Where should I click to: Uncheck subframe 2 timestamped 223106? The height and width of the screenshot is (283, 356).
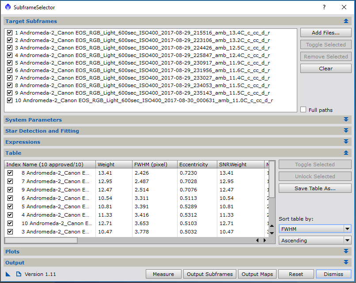pyautogui.click(x=10, y=40)
